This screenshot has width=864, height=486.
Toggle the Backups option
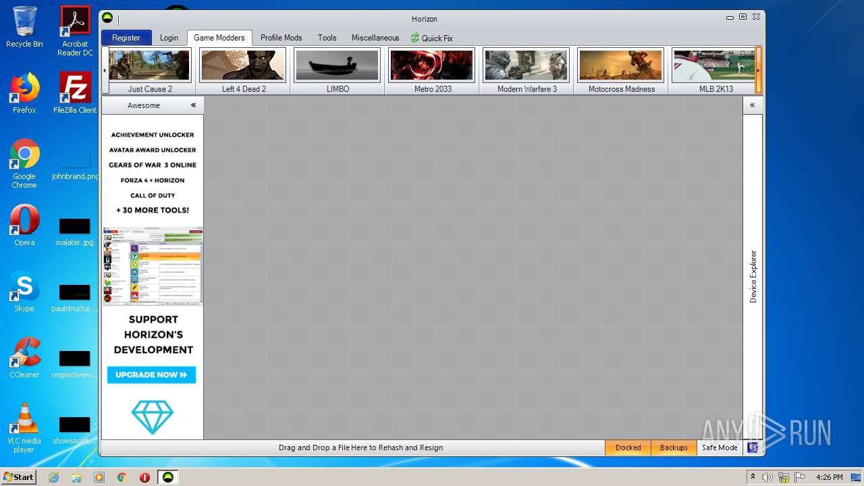point(674,448)
